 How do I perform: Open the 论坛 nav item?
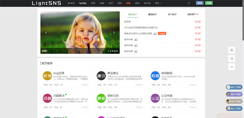[83, 3]
